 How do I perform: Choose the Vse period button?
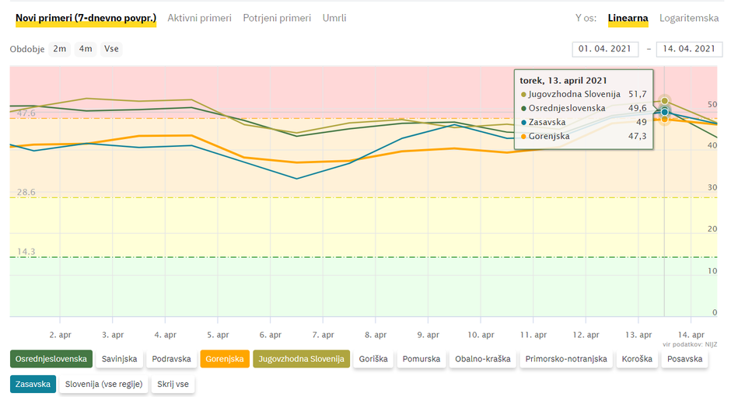(x=111, y=49)
